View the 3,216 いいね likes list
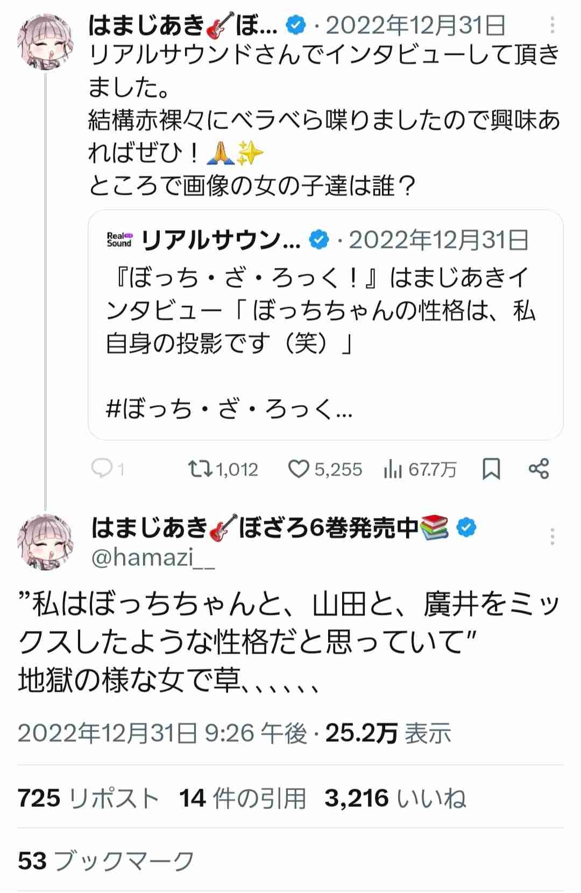This screenshot has height=893, width=581. coord(395,798)
